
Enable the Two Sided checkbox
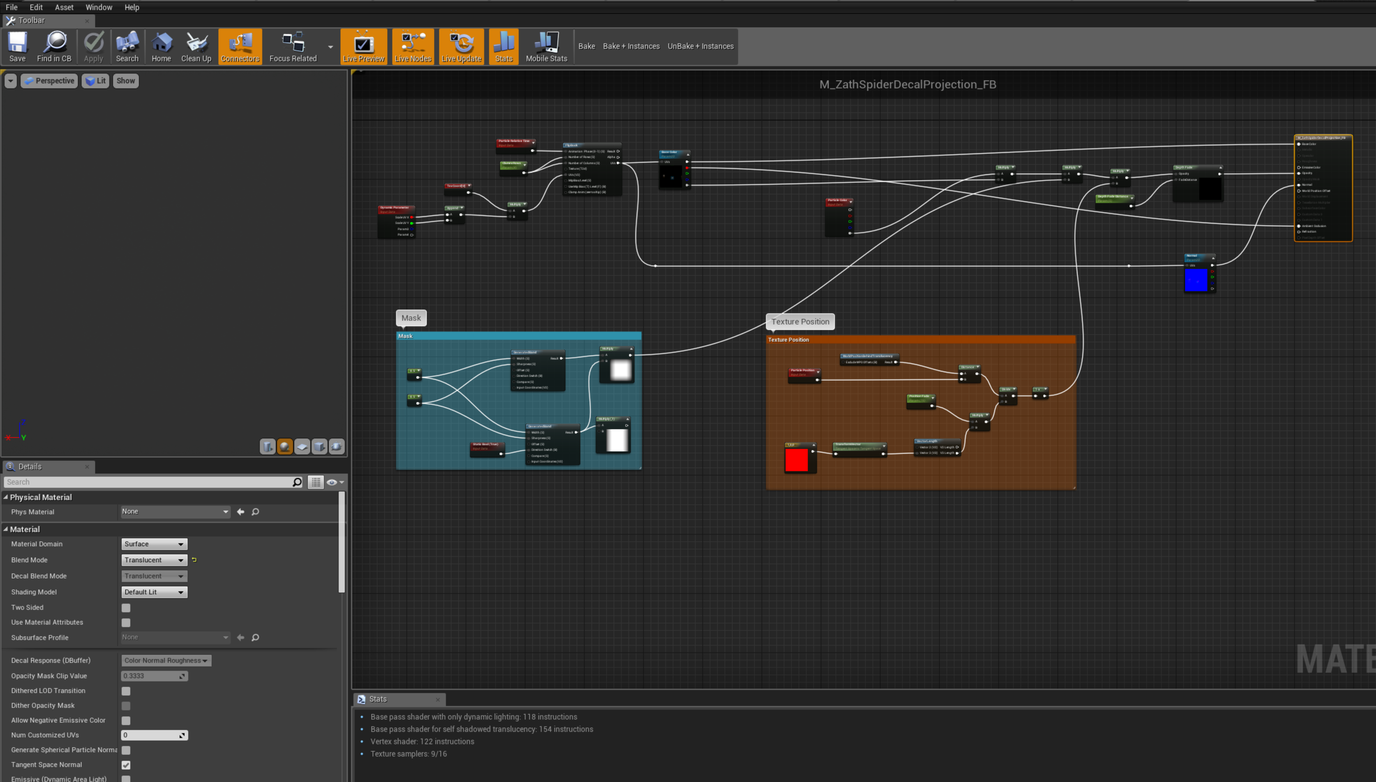pos(126,607)
